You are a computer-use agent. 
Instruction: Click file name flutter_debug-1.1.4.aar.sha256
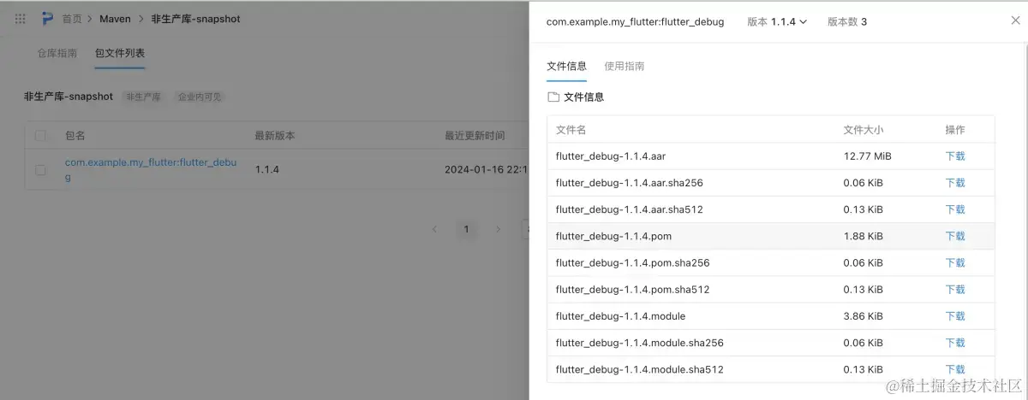pos(629,183)
